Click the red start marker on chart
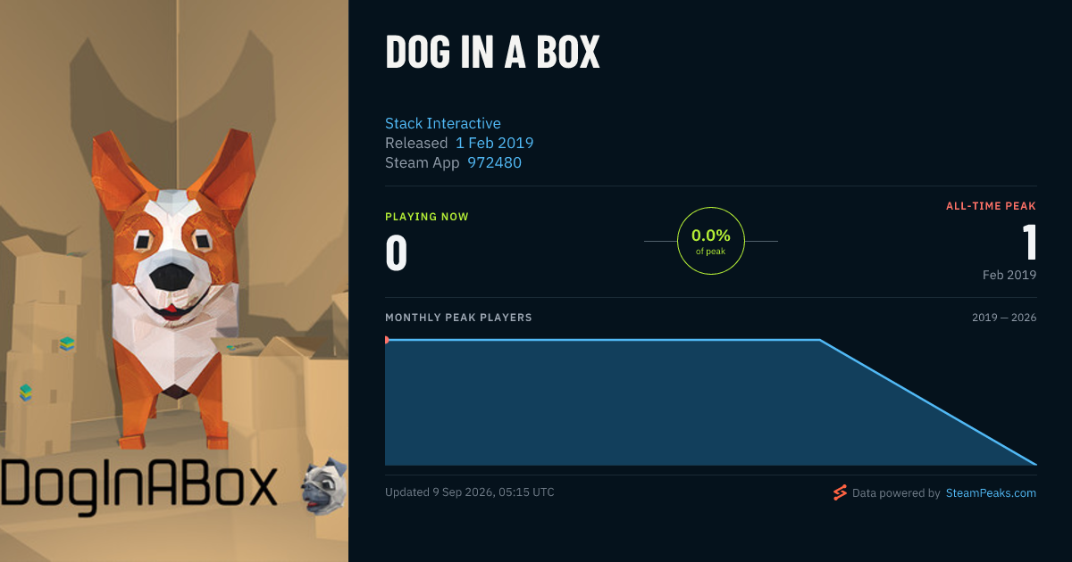The image size is (1072, 562). tap(386, 340)
